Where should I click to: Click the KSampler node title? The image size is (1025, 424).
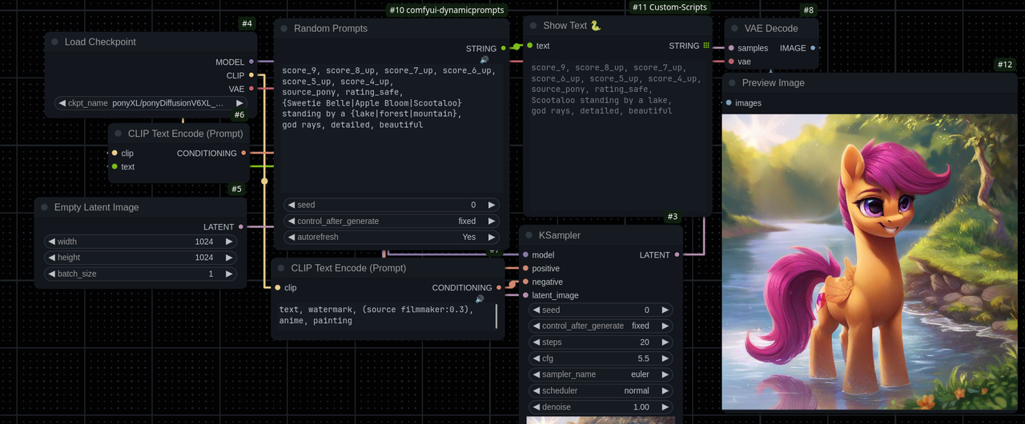[x=560, y=235]
